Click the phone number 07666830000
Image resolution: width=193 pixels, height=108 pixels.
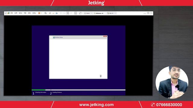click(169, 105)
